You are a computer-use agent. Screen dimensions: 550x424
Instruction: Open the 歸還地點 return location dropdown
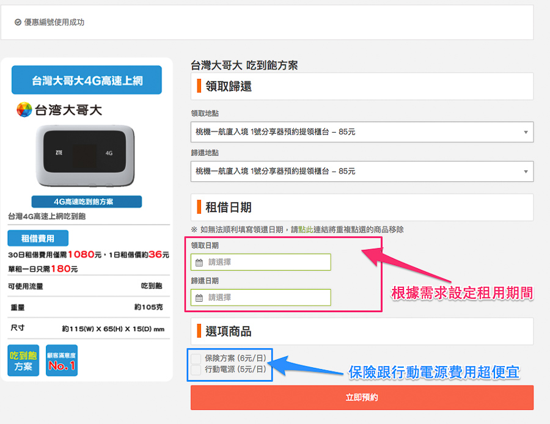pyautogui.click(x=362, y=171)
